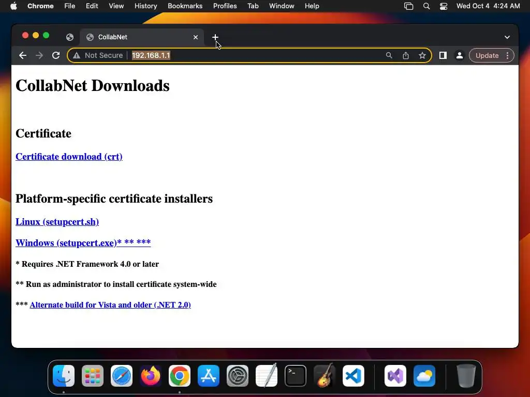Click the forward navigation arrow
This screenshot has width=530, height=397.
pos(39,55)
